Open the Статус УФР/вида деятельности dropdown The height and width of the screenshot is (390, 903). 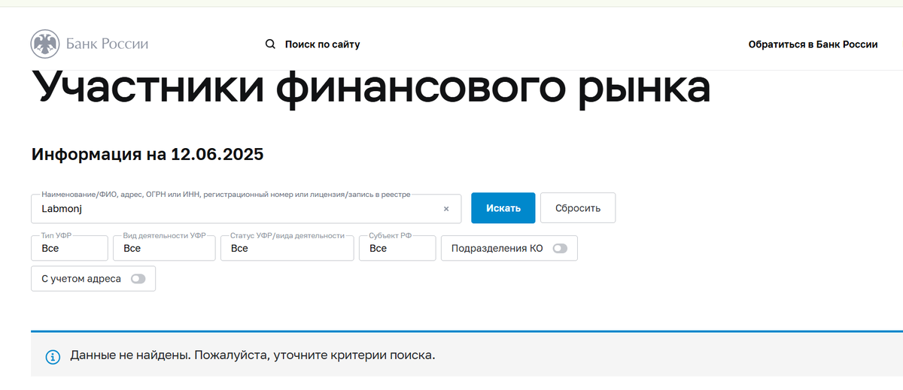coord(287,248)
